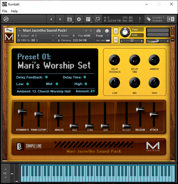This screenshot has height=184, width=178.
Task: Click the Tune value 0.00 field
Action: coord(136,35)
